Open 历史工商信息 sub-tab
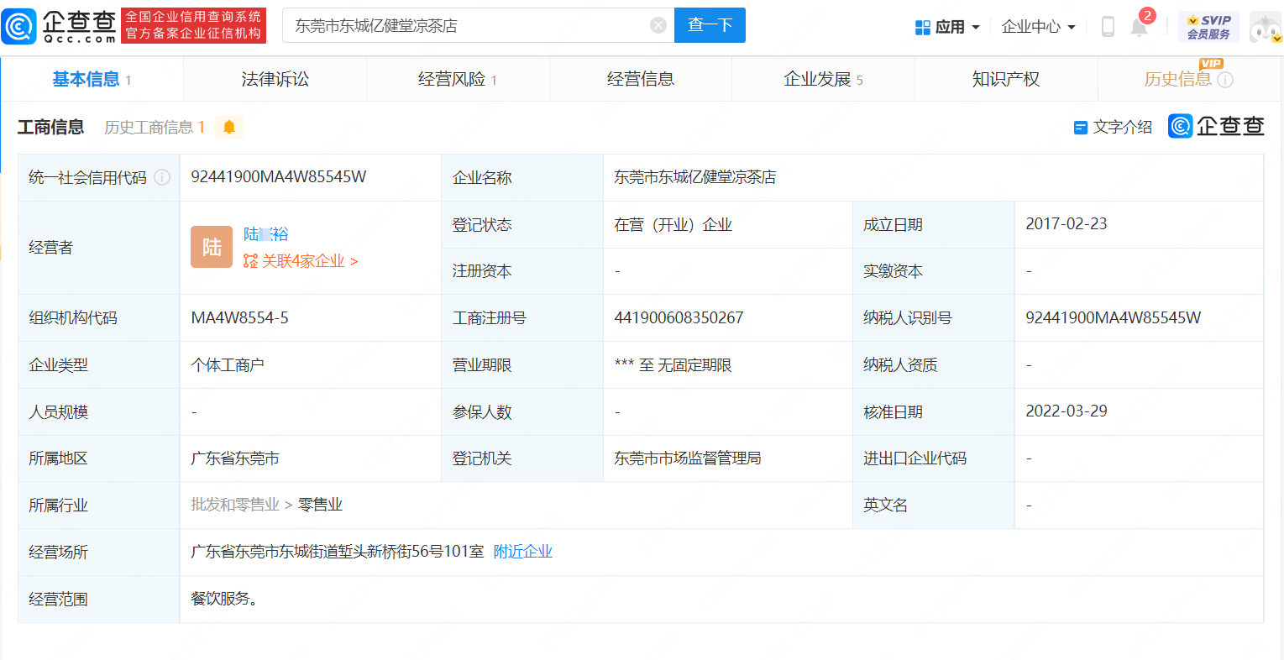The height and width of the screenshot is (660, 1284). 155,127
